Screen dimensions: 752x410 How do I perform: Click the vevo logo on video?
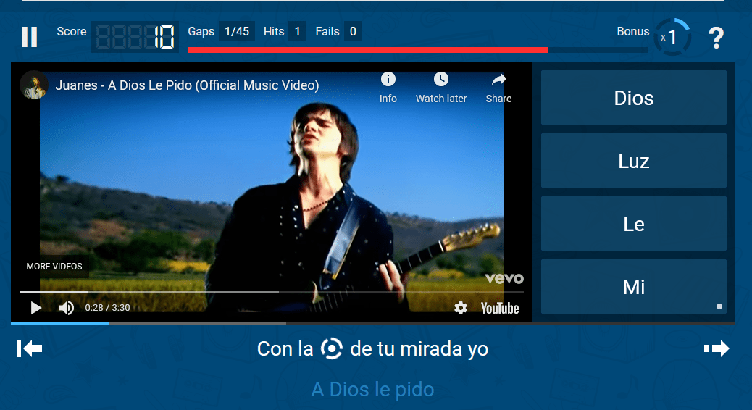click(x=504, y=279)
